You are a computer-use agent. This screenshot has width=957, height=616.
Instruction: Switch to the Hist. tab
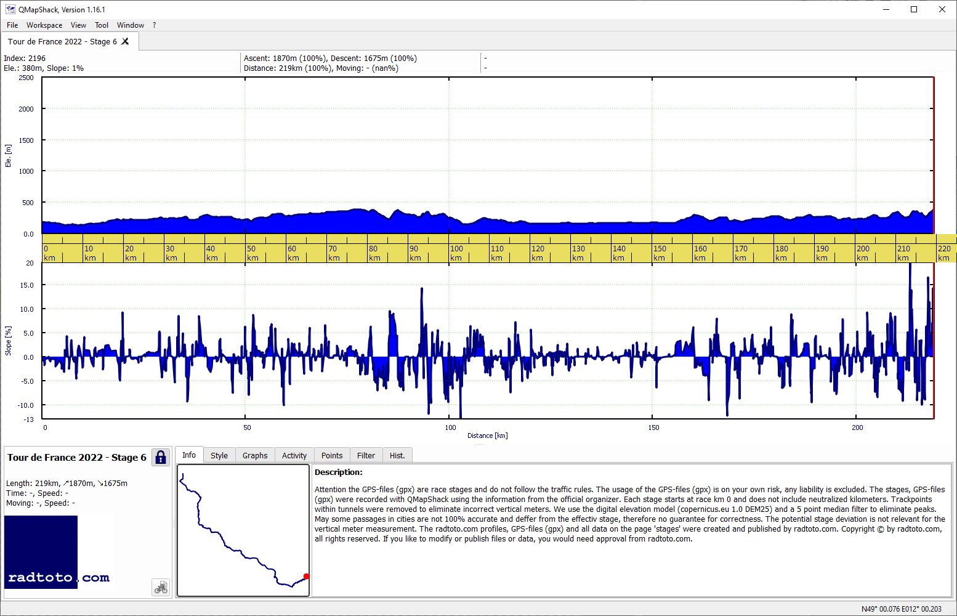(x=397, y=455)
